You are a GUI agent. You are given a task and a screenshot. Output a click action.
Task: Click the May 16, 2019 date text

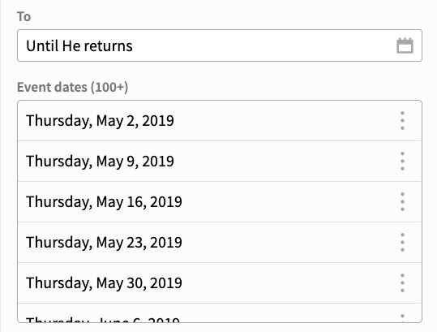pos(104,202)
